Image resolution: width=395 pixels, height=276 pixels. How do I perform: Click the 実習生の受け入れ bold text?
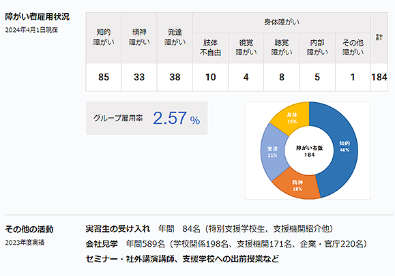[x=117, y=229]
